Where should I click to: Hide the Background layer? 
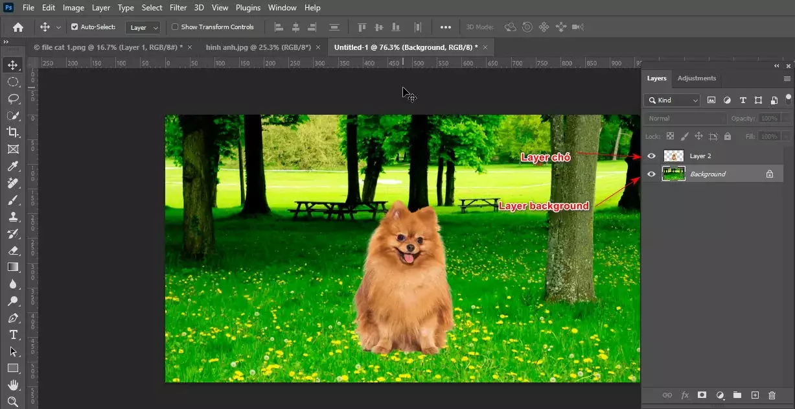(651, 174)
